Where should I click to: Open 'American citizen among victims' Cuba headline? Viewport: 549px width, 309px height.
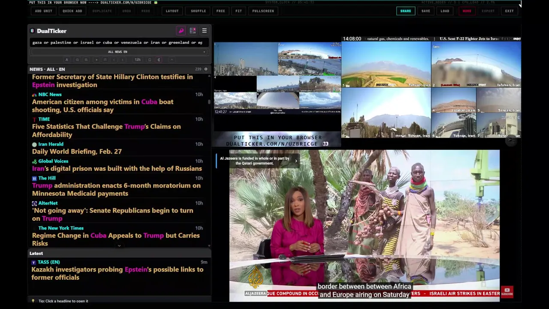tap(103, 106)
